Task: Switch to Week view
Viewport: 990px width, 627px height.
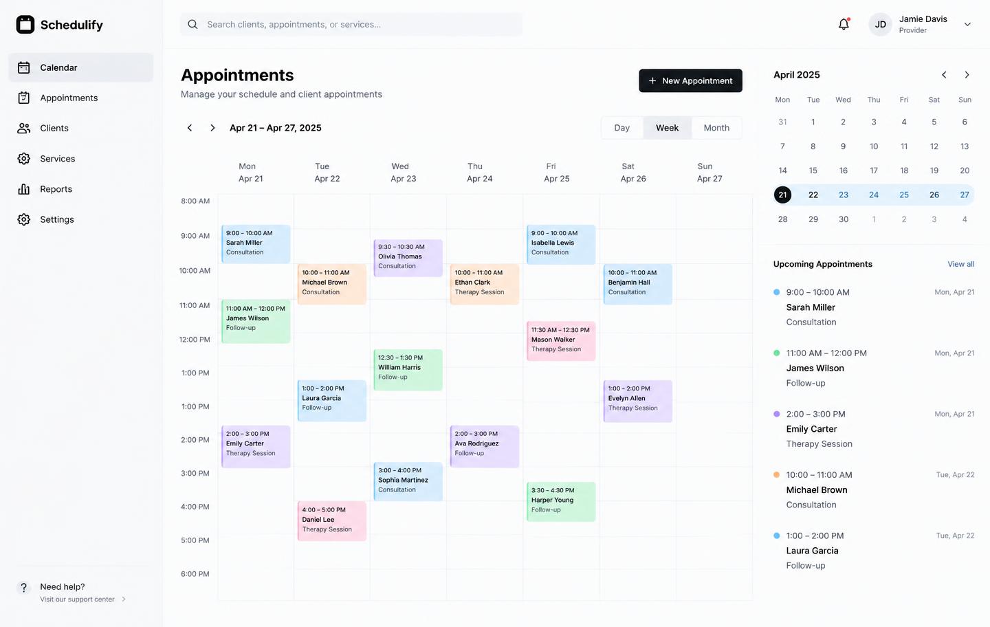Action: [x=667, y=128]
